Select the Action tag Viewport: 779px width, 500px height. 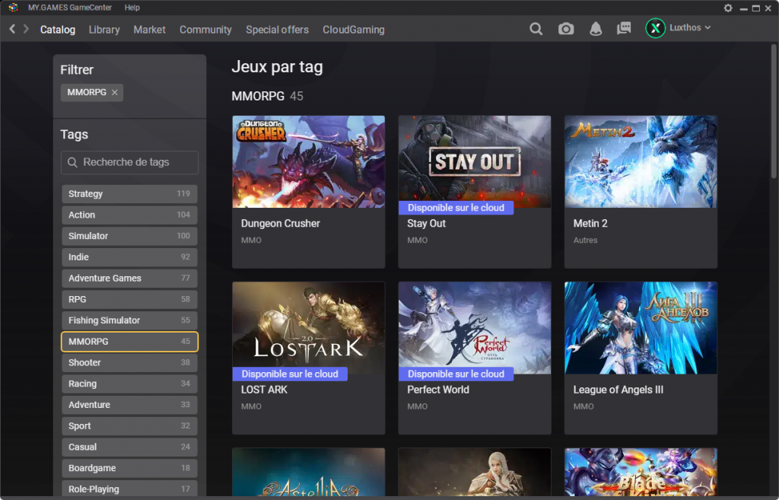tap(129, 215)
